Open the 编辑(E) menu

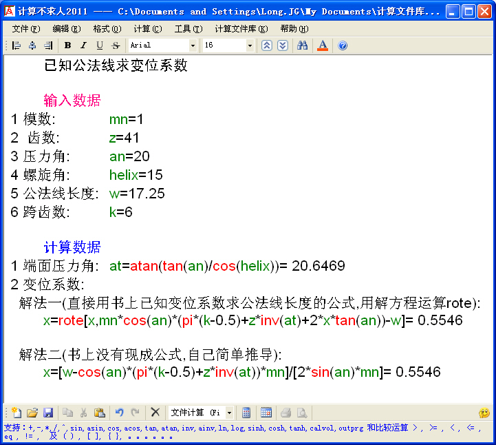67,29
